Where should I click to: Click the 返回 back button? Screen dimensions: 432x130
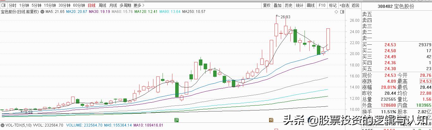(355, 5)
